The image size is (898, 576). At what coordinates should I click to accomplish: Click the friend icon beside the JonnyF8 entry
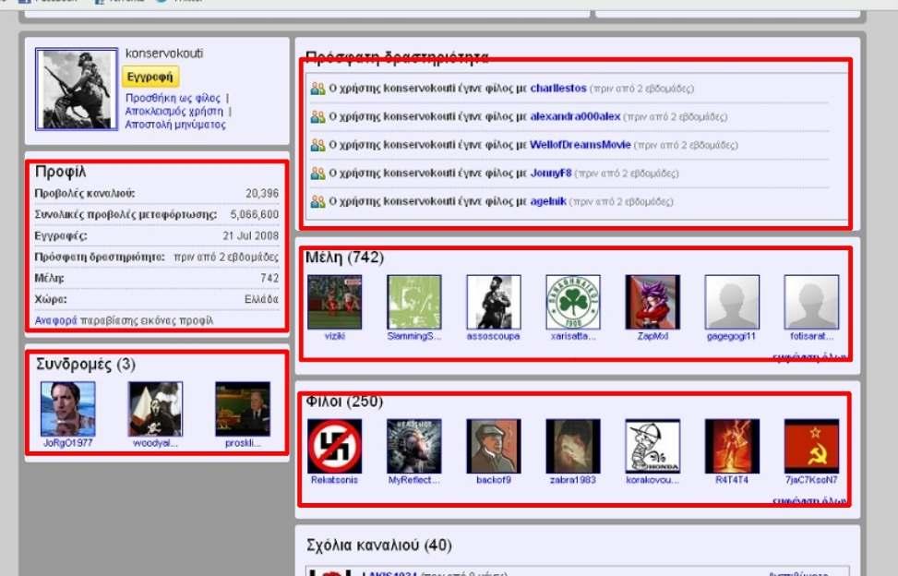click(317, 173)
